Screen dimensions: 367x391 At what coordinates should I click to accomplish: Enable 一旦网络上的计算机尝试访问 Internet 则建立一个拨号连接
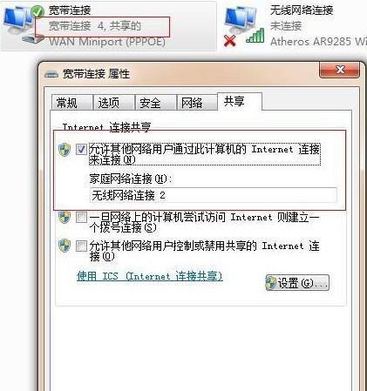(81, 217)
